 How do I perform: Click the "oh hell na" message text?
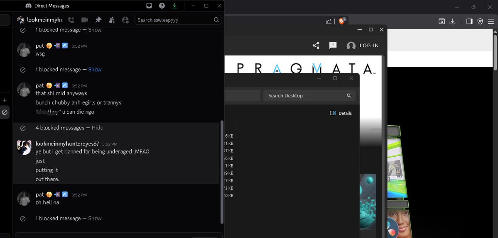tap(47, 202)
